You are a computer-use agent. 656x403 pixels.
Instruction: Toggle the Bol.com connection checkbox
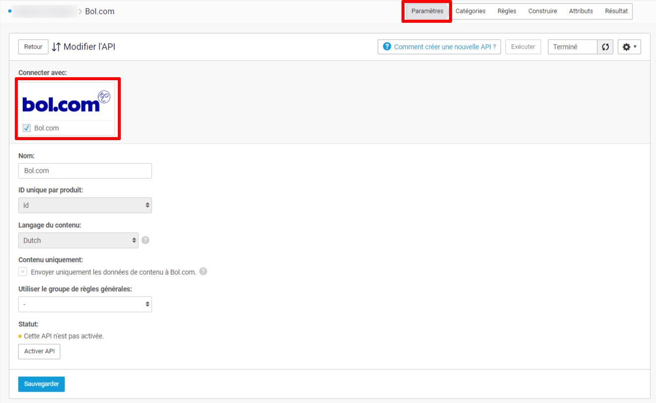coord(27,128)
